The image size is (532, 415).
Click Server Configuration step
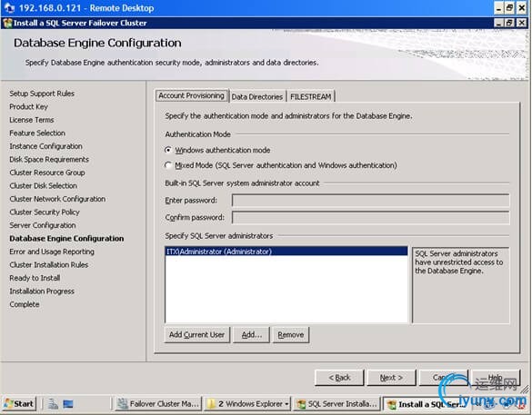(43, 225)
